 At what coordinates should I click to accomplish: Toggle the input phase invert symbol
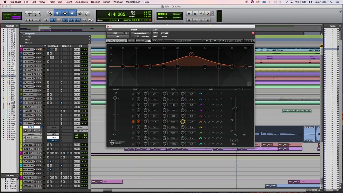(116, 93)
